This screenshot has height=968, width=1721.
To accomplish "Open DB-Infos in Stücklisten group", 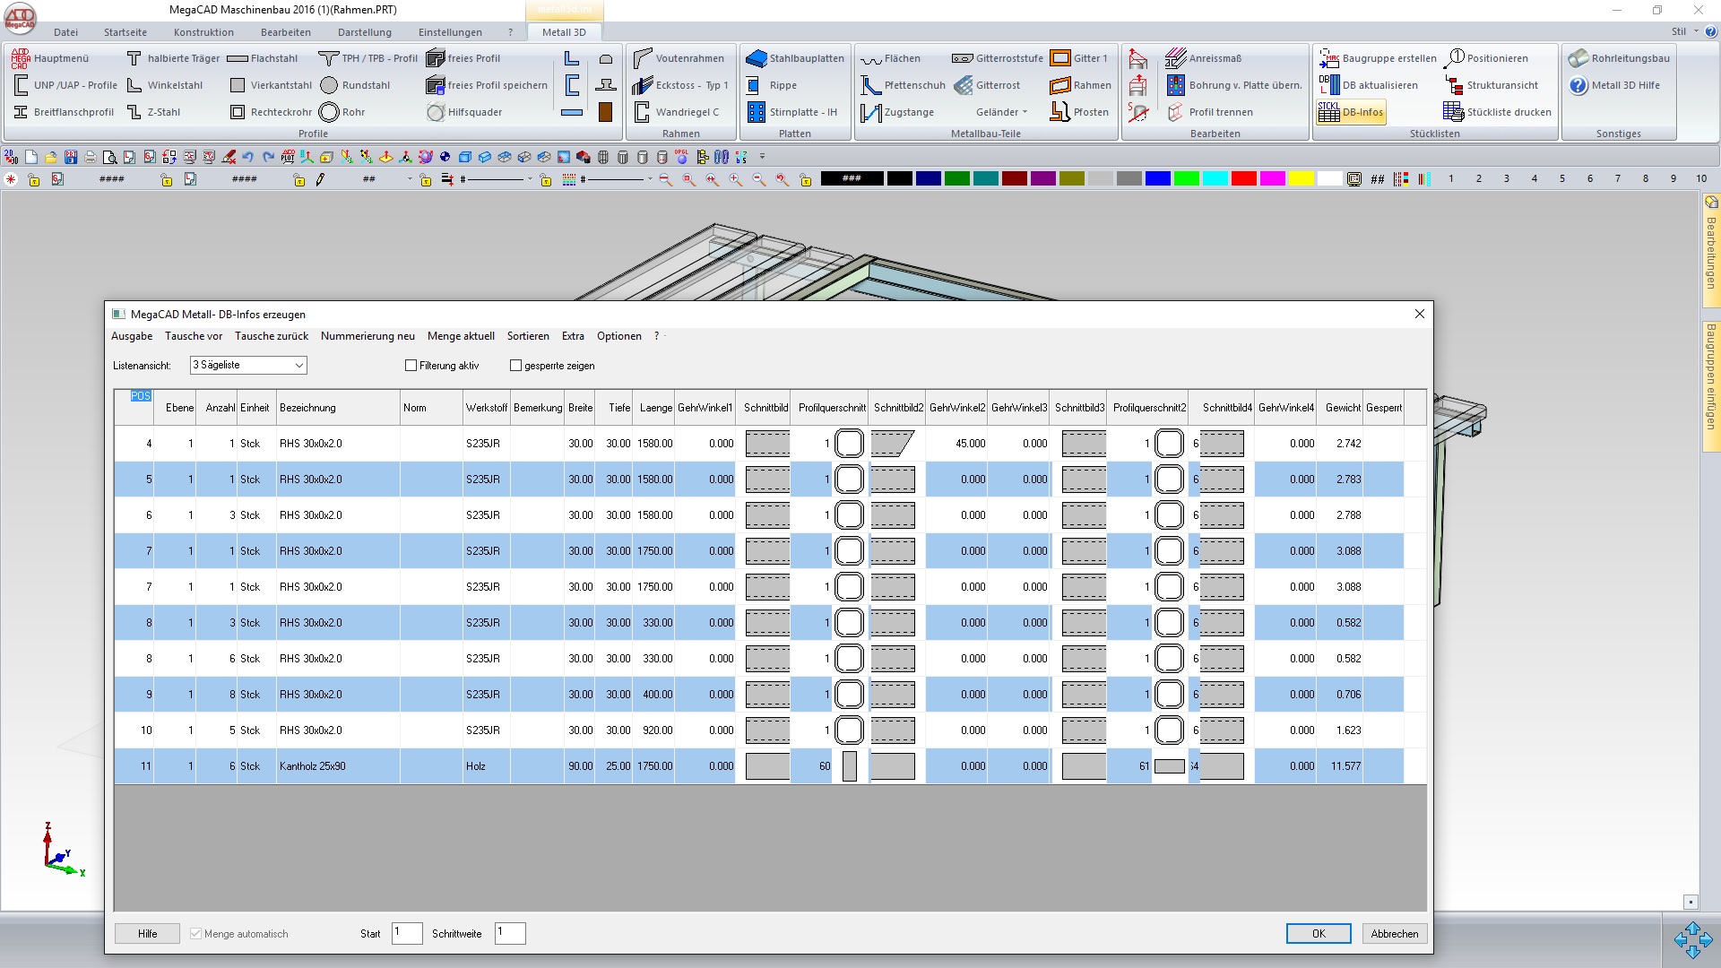I will coord(1352,112).
